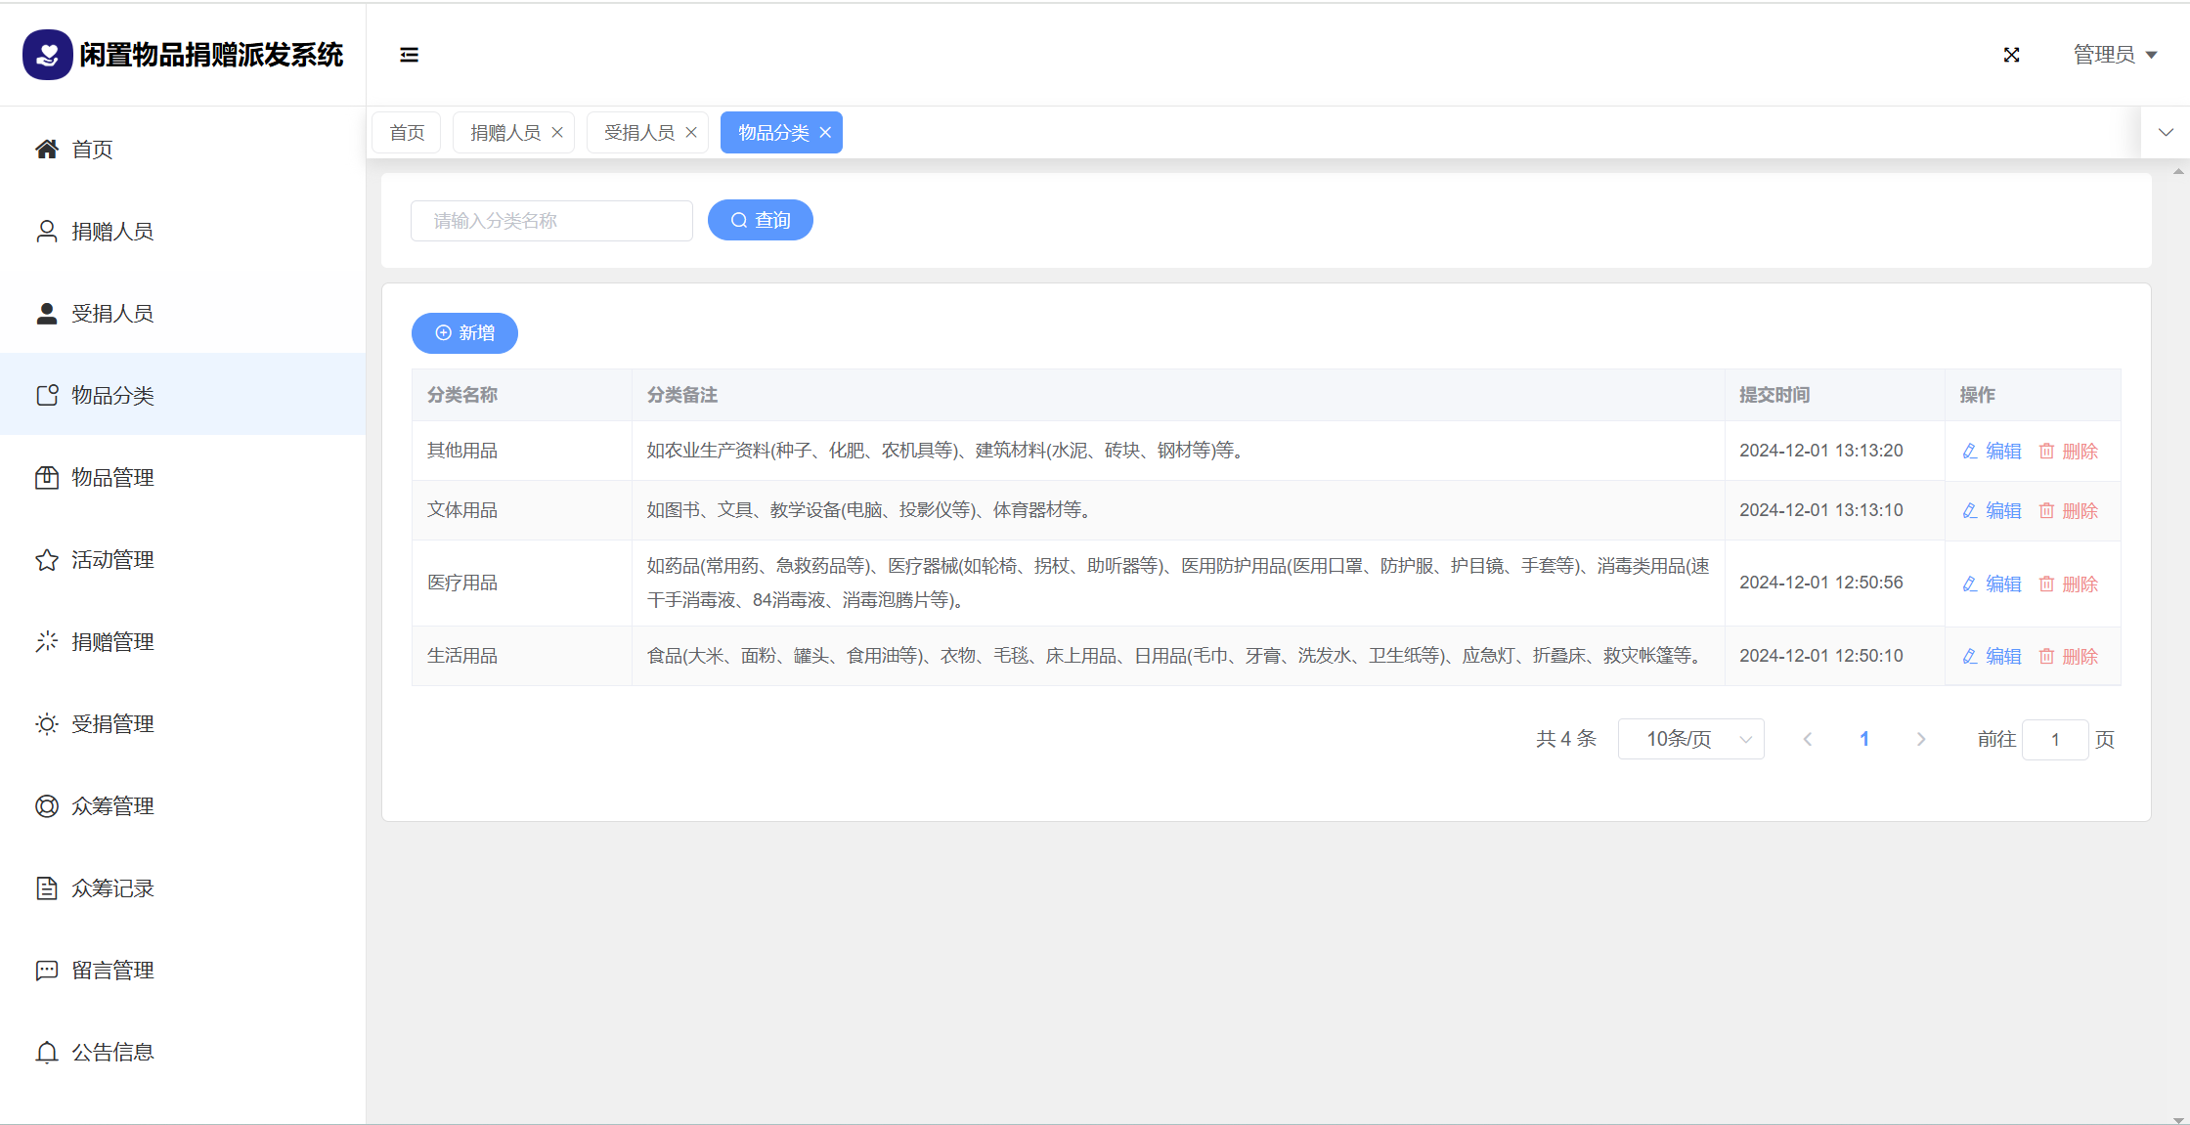The width and height of the screenshot is (2190, 1125).
Task: Open the 10条/页 page size dropdown
Action: 1690,739
